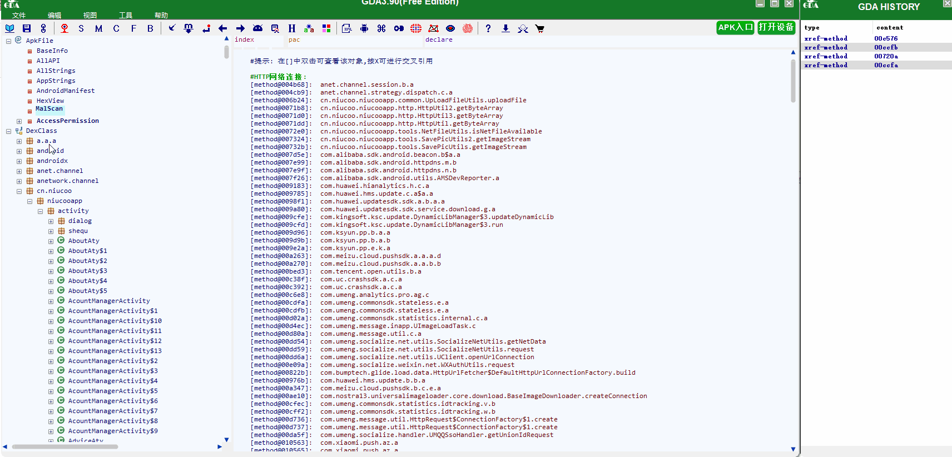Click the code view vertical scrollbar thumb
The image size is (952, 457).
[x=793, y=81]
